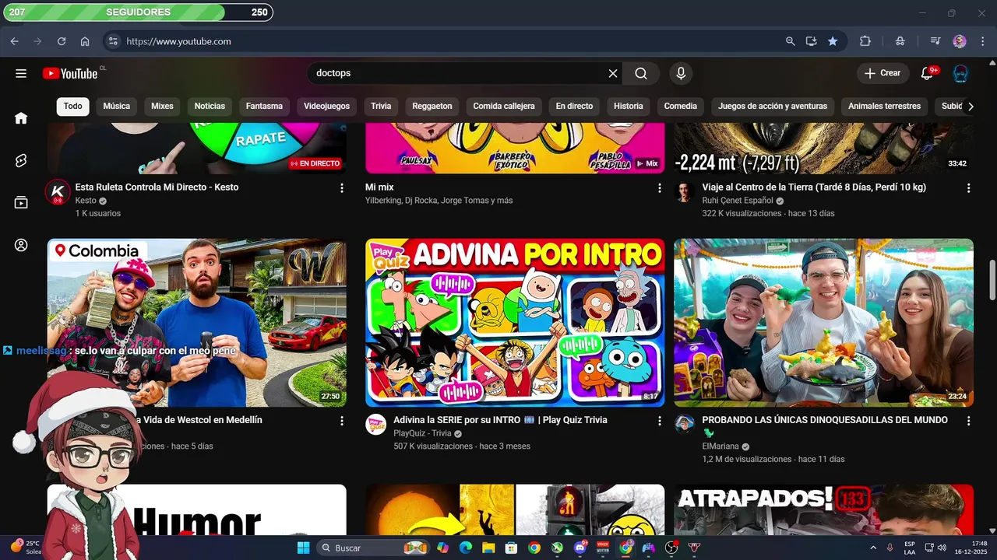Run search with the magnifier button
997x560 pixels.
pos(641,73)
